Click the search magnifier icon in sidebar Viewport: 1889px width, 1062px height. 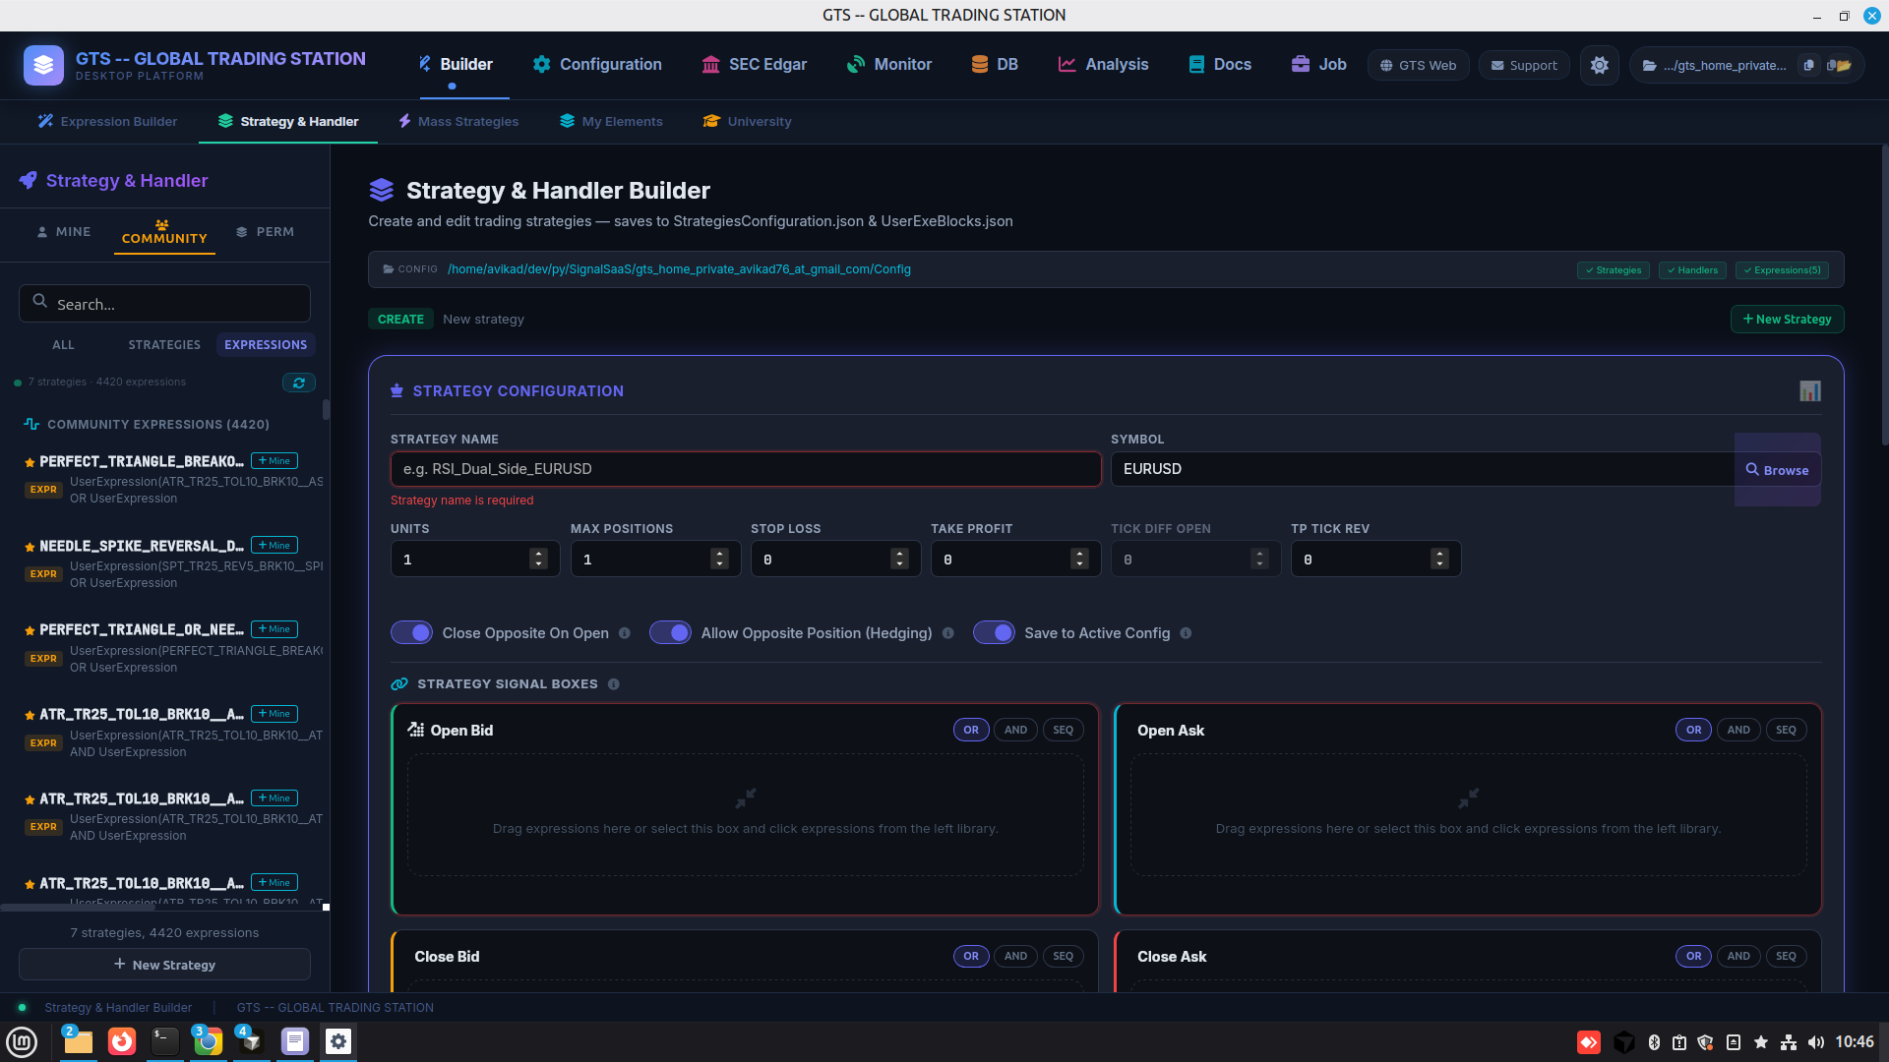[40, 302]
